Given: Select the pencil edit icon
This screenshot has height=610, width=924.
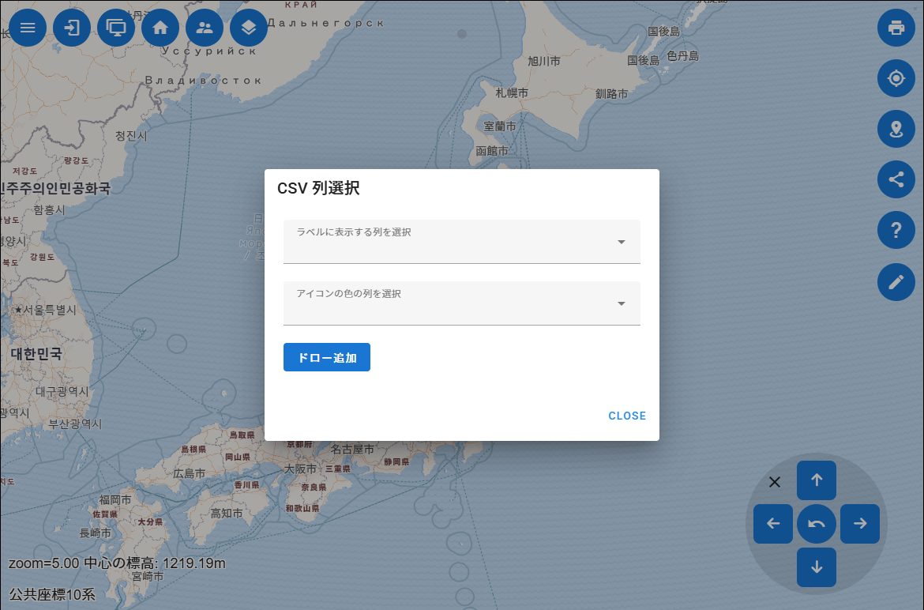Looking at the screenshot, I should pyautogui.click(x=896, y=282).
